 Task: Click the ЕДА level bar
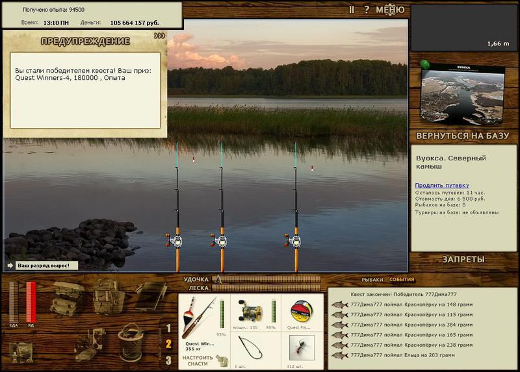pos(14,302)
